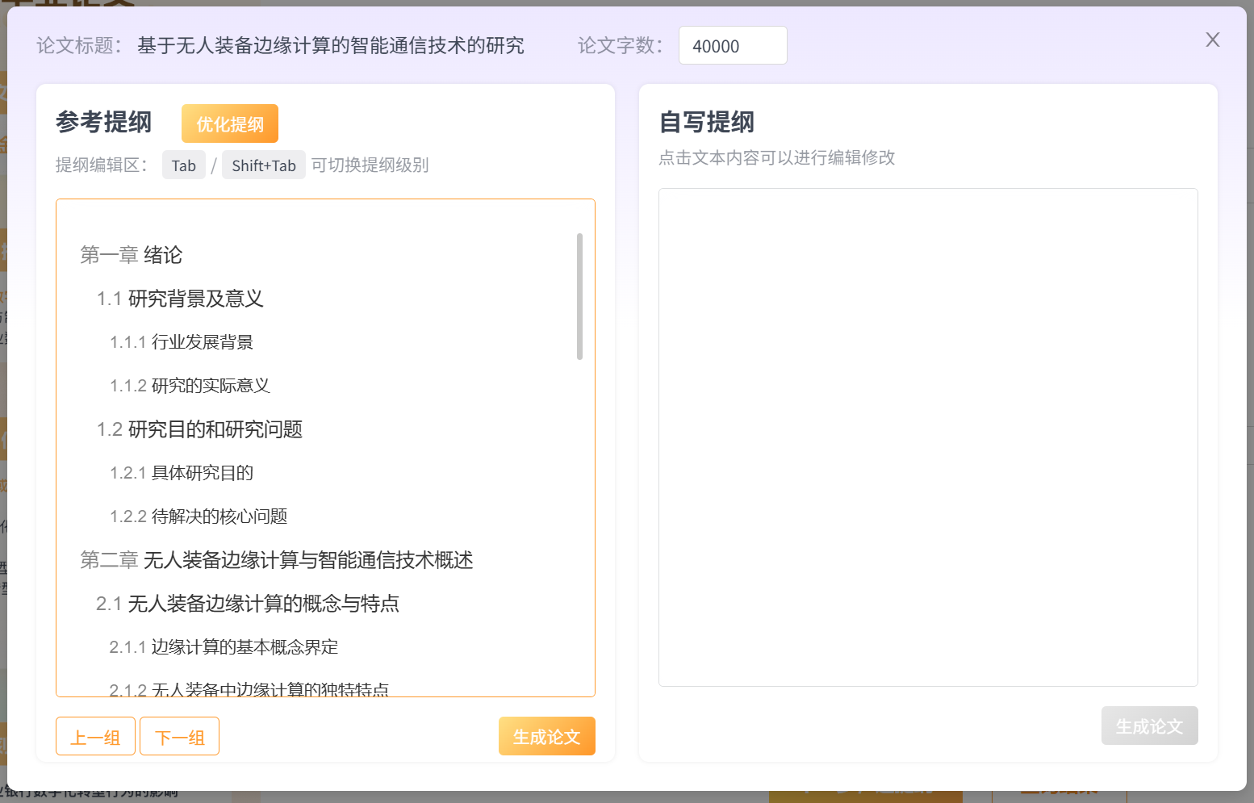Click outline item 1.1.1 行业发展背景

[182, 341]
